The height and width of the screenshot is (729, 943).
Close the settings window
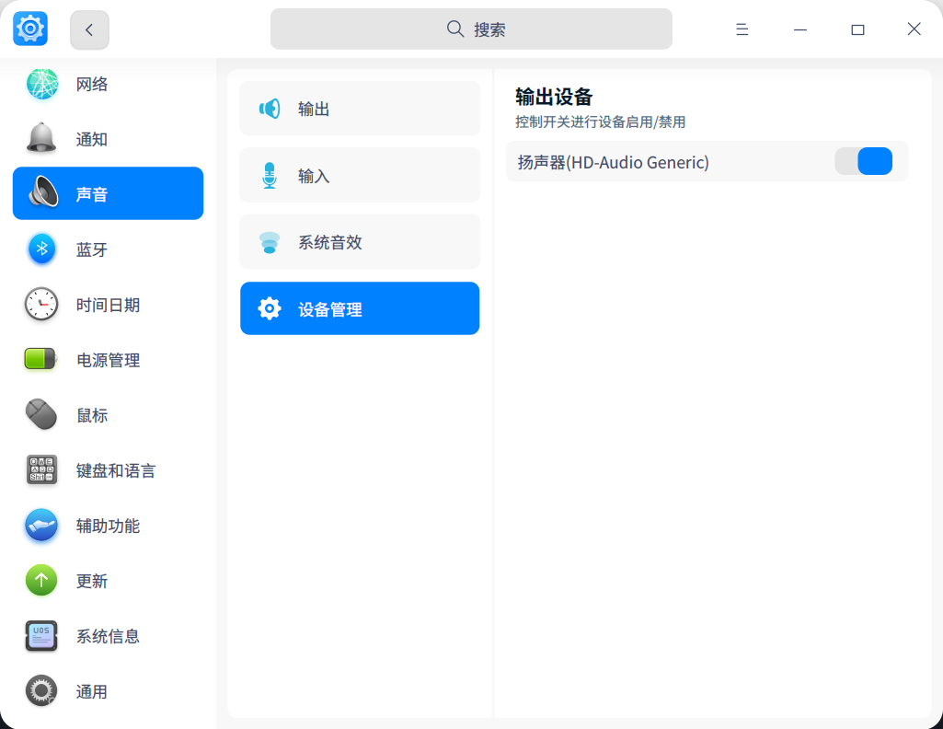click(x=914, y=29)
